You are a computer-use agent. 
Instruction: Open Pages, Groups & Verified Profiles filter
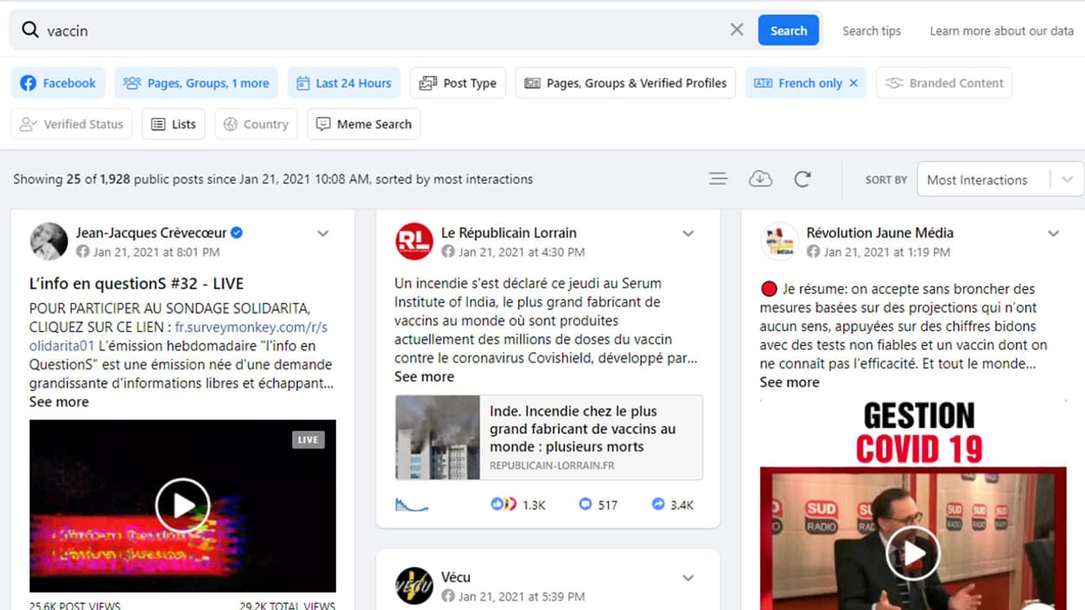[x=625, y=83]
